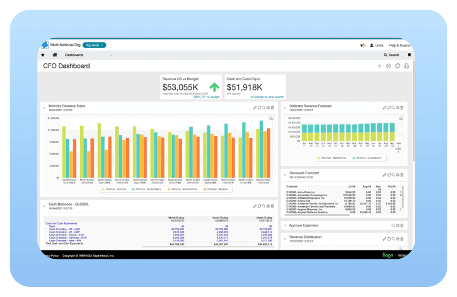Open the announcements megaphone icon
The image size is (457, 297).
tap(363, 45)
